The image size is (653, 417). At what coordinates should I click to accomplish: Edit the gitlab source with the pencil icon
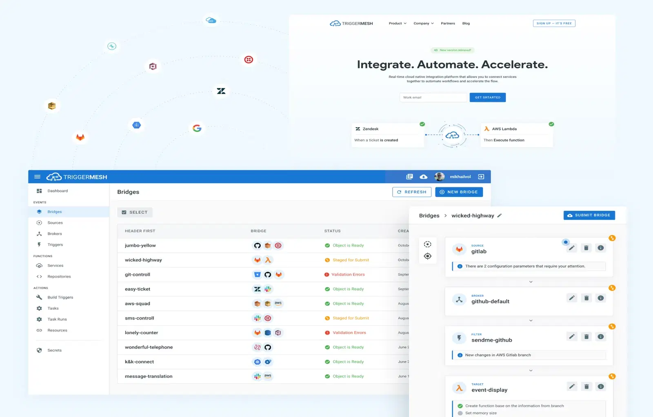click(572, 248)
